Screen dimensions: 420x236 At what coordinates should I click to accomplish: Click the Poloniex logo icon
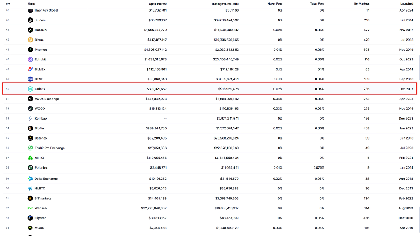[30, 168]
